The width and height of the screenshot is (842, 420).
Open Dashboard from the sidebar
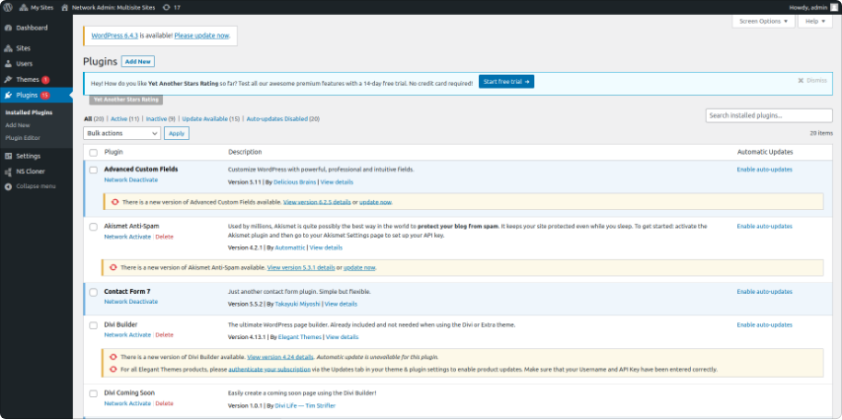coord(31,28)
